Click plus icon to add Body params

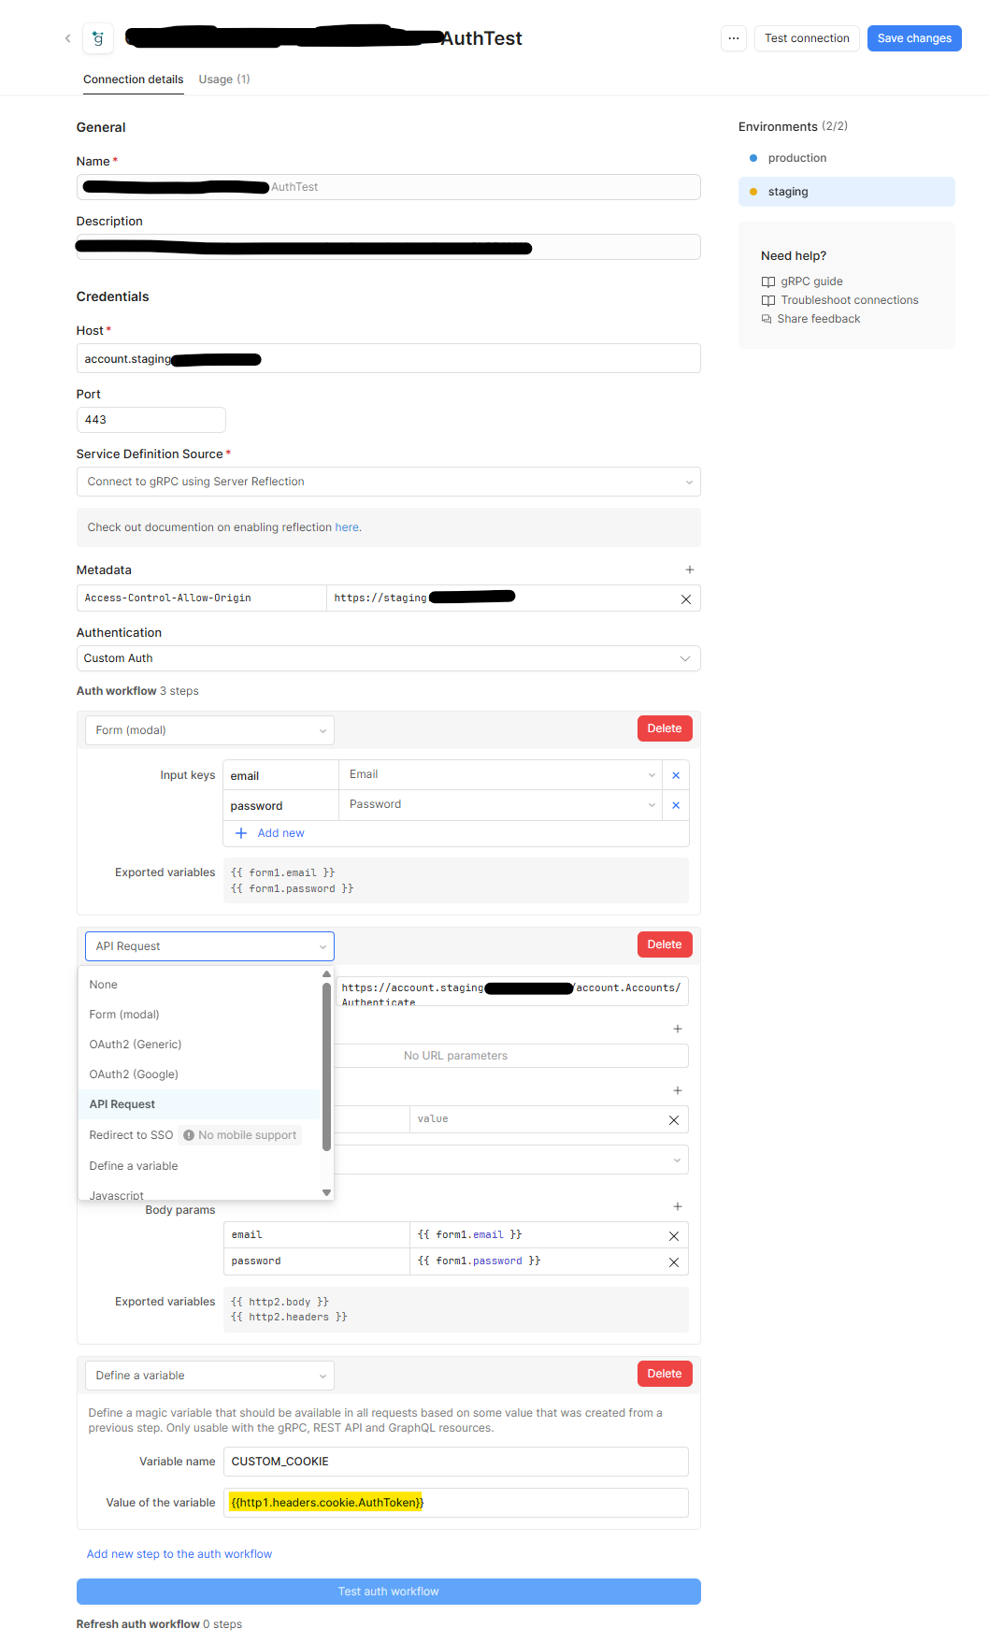coord(677,1206)
